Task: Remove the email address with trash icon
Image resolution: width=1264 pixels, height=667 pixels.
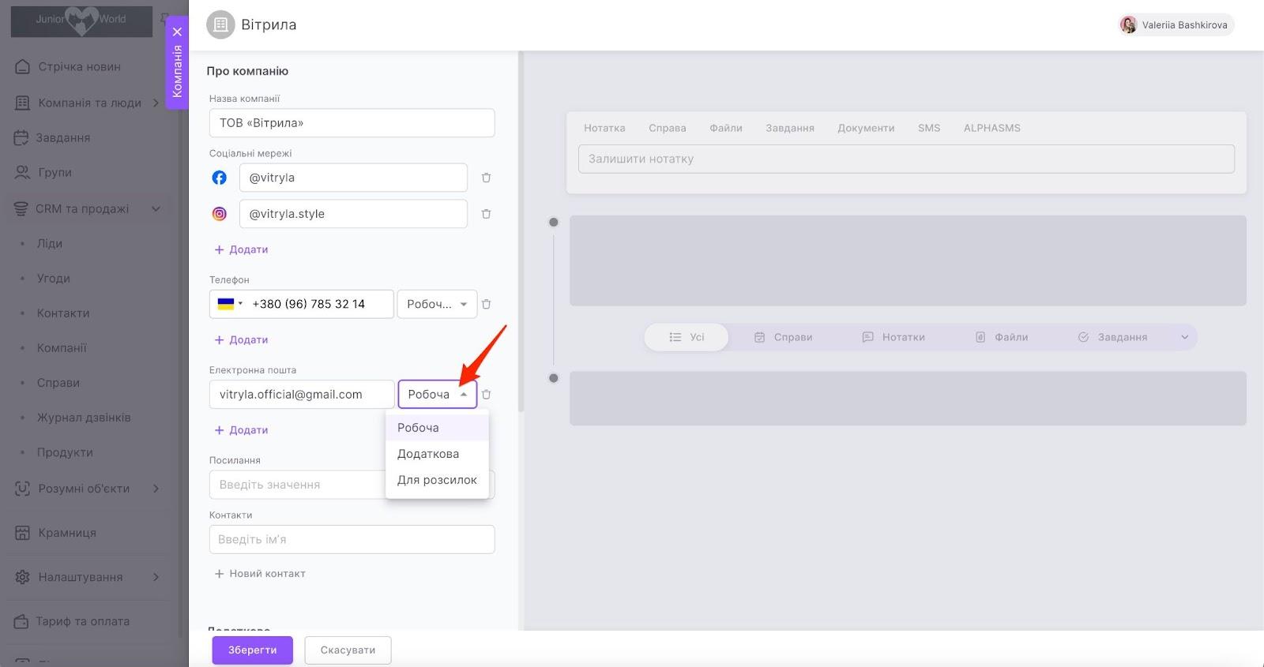Action: pyautogui.click(x=486, y=394)
